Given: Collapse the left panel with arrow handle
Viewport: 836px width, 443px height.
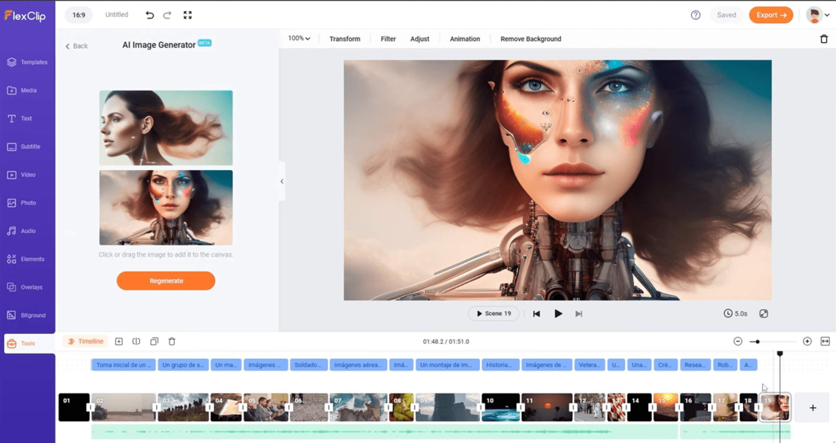Looking at the screenshot, I should 282,181.
